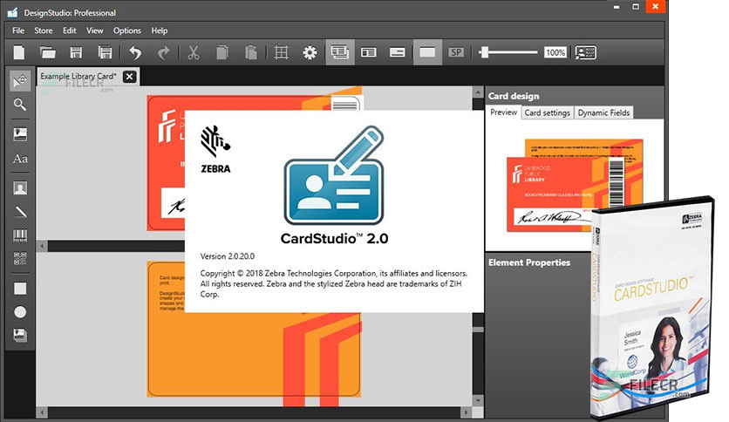
Task: Save the card with the floppy disk icon
Action: [x=76, y=52]
